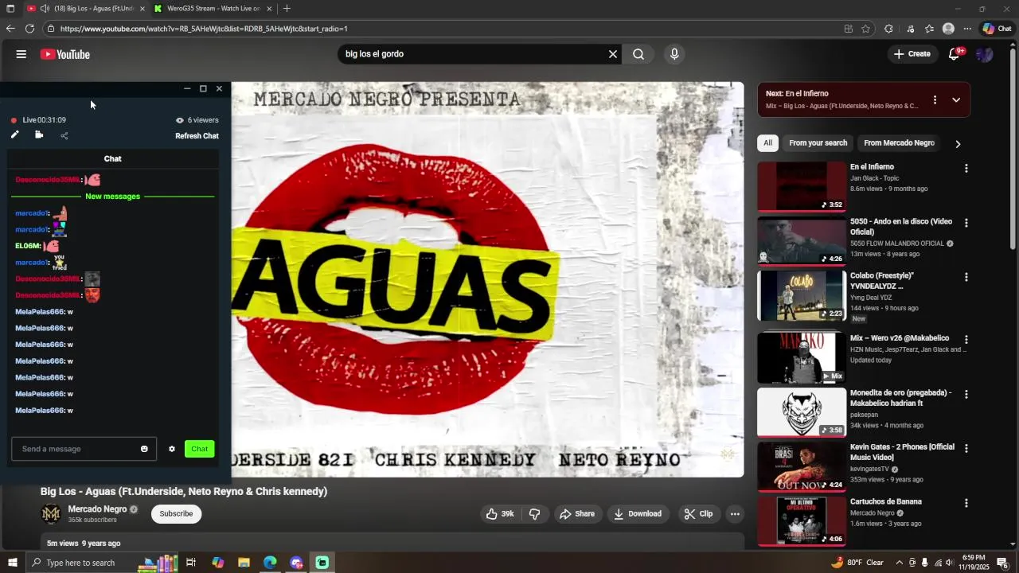Go to YouTube home via logo

[x=65, y=54]
